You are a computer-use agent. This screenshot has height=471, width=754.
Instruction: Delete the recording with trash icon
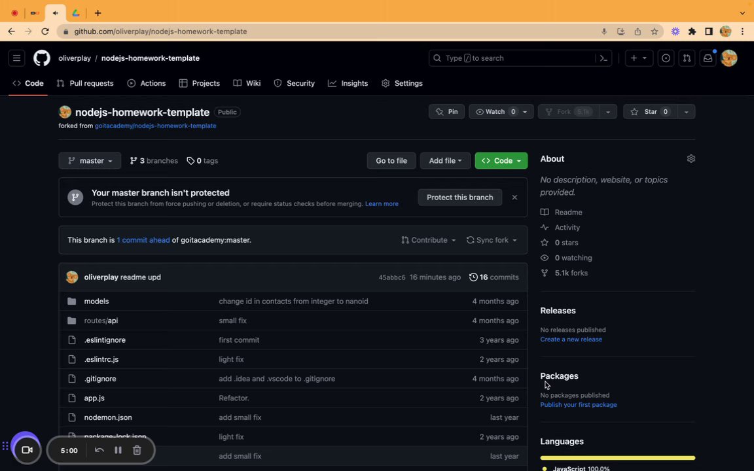pos(137,450)
